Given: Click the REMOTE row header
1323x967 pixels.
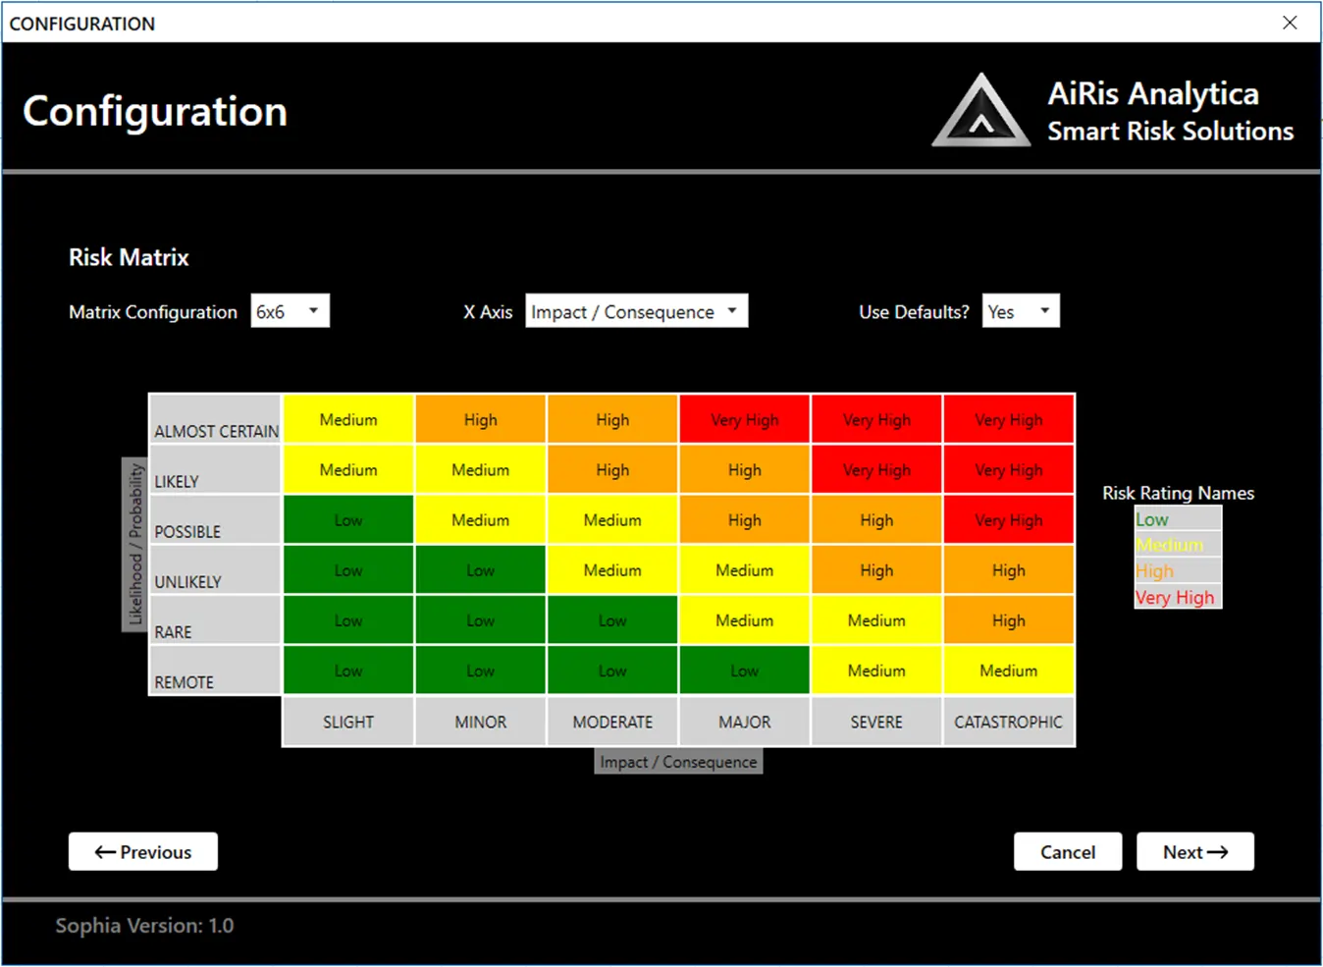Looking at the screenshot, I should tap(215, 671).
